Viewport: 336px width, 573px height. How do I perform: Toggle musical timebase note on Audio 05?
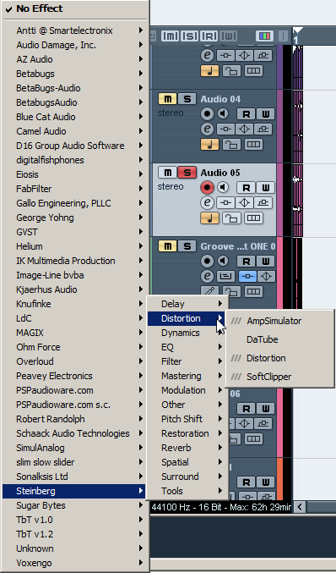[210, 218]
